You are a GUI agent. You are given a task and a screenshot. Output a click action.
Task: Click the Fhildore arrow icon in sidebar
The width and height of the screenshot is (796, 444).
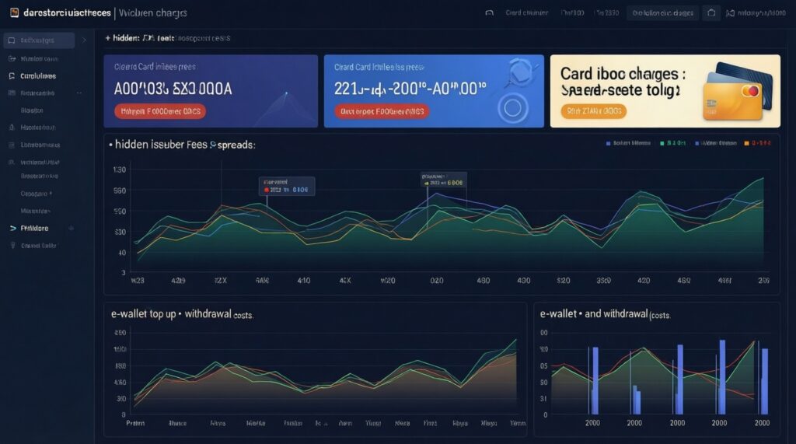click(12, 228)
